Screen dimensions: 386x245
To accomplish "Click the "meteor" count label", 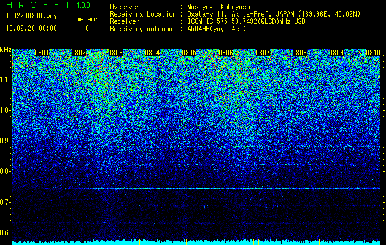I will pyautogui.click(x=87, y=19).
